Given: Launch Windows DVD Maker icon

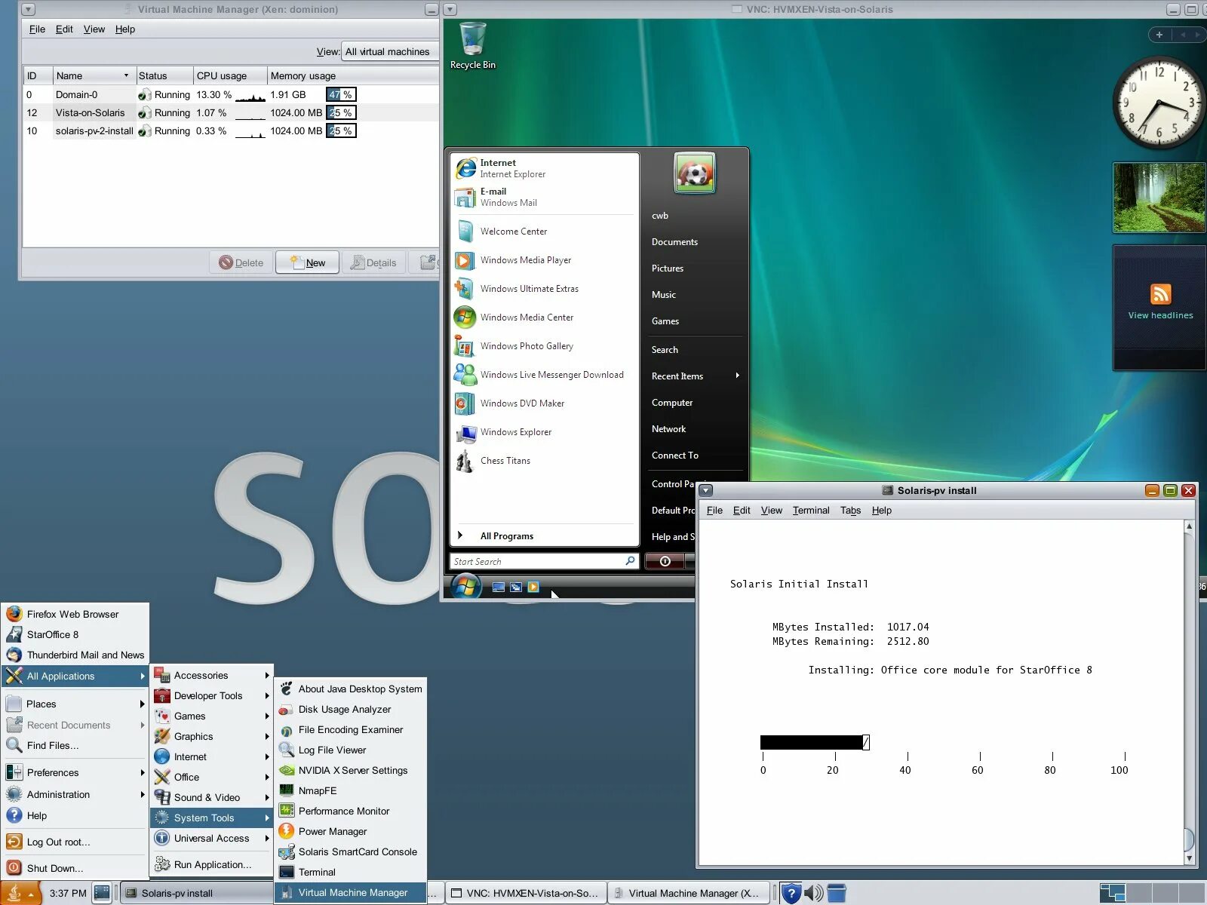Looking at the screenshot, I should 465,403.
